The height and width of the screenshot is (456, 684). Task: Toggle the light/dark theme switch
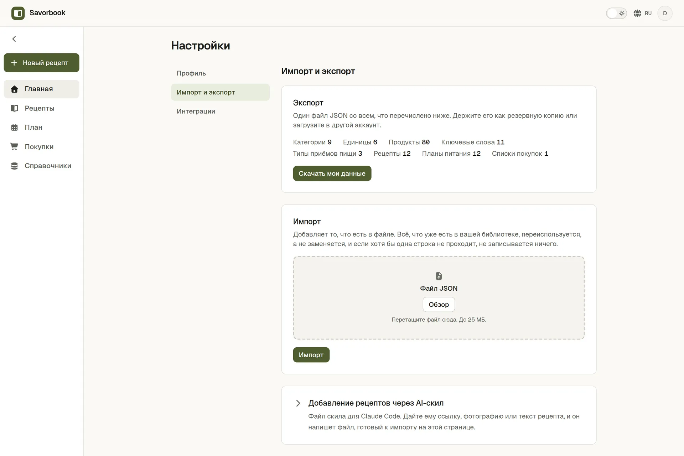[x=616, y=13]
